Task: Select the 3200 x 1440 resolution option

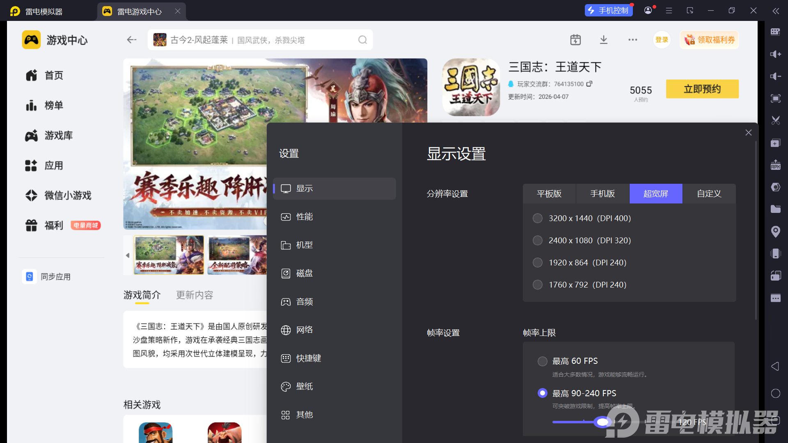Action: click(x=538, y=218)
